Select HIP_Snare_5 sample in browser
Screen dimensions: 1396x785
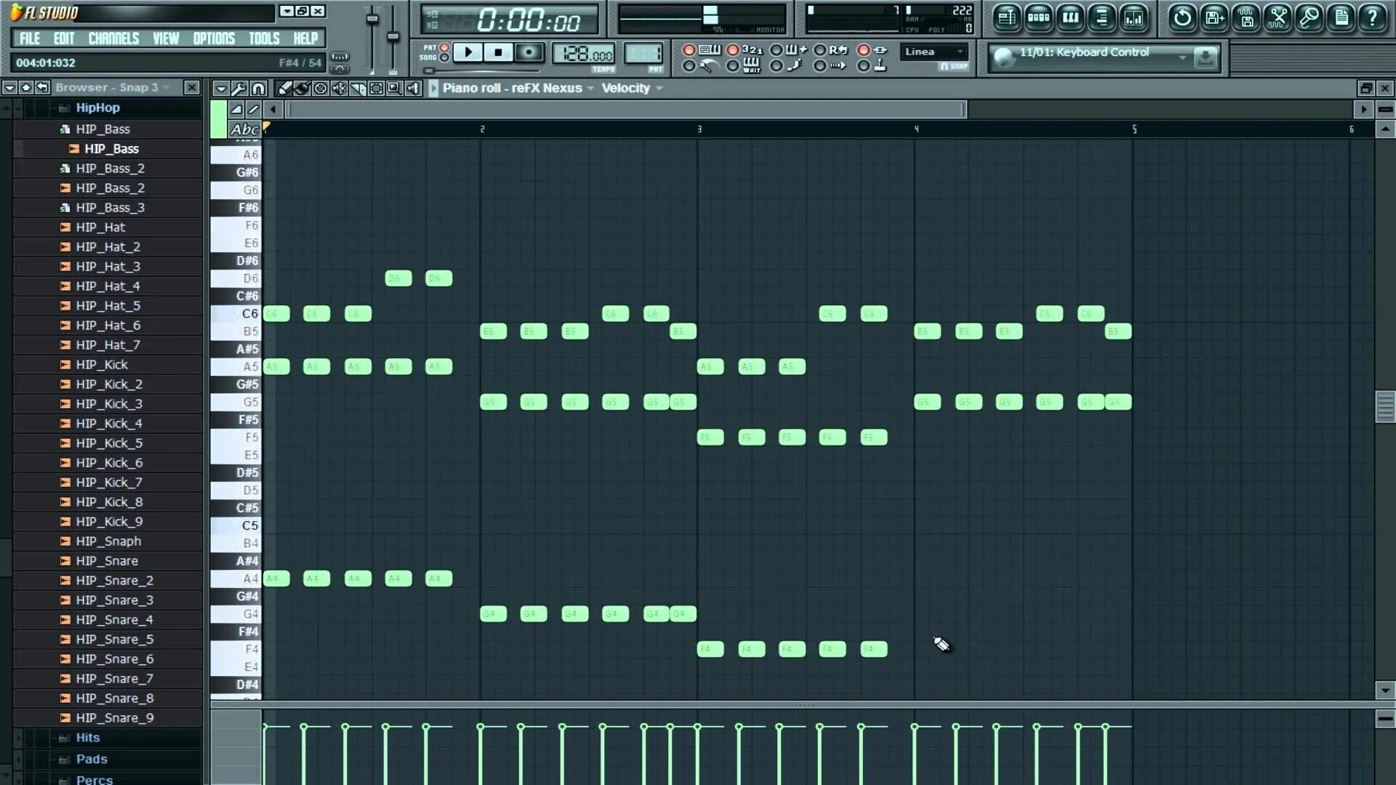[115, 640]
